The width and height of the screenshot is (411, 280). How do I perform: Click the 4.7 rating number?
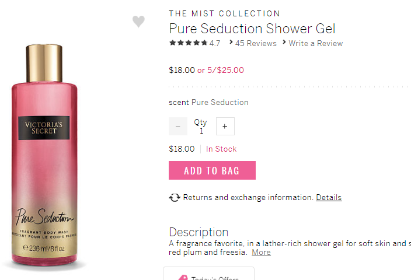click(x=215, y=43)
